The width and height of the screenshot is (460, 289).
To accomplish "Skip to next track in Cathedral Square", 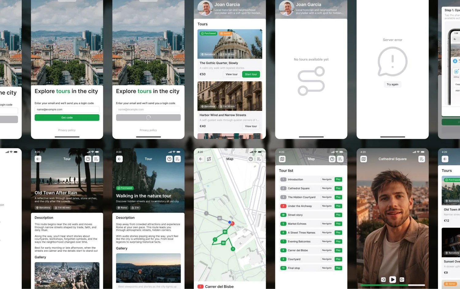I will 402,280.
